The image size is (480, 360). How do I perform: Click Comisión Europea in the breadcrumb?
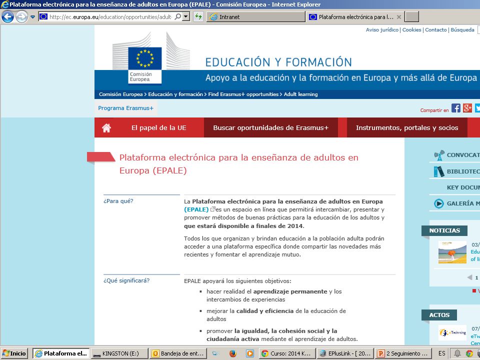(120, 94)
